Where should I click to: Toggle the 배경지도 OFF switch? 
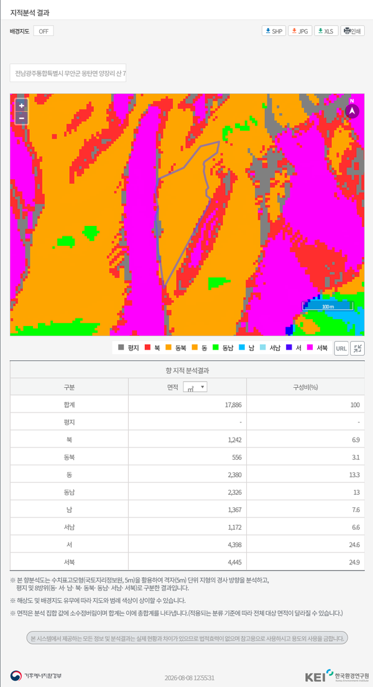click(44, 31)
